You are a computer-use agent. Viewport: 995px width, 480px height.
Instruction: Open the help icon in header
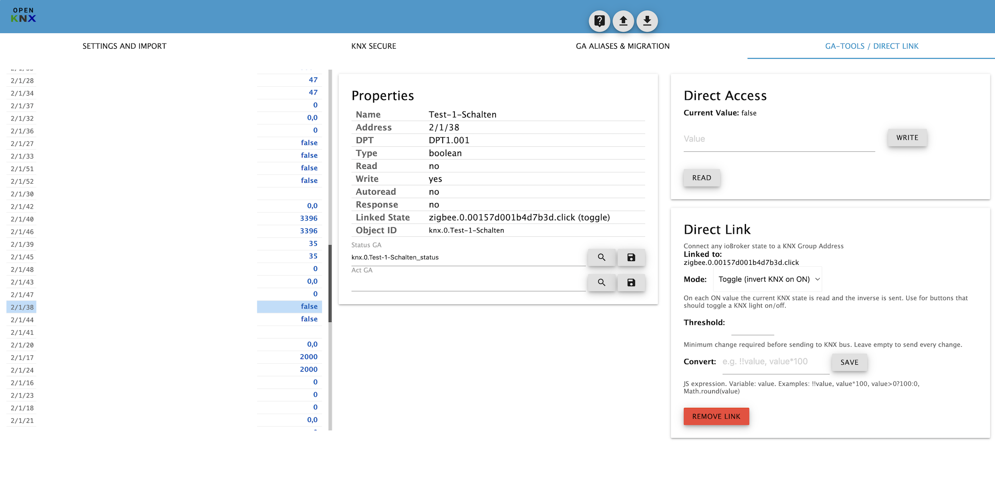tap(599, 21)
